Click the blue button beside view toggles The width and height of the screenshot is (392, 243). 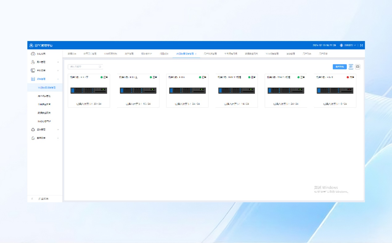click(x=340, y=67)
